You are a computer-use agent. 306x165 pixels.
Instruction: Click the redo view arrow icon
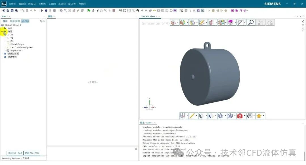tap(270, 23)
